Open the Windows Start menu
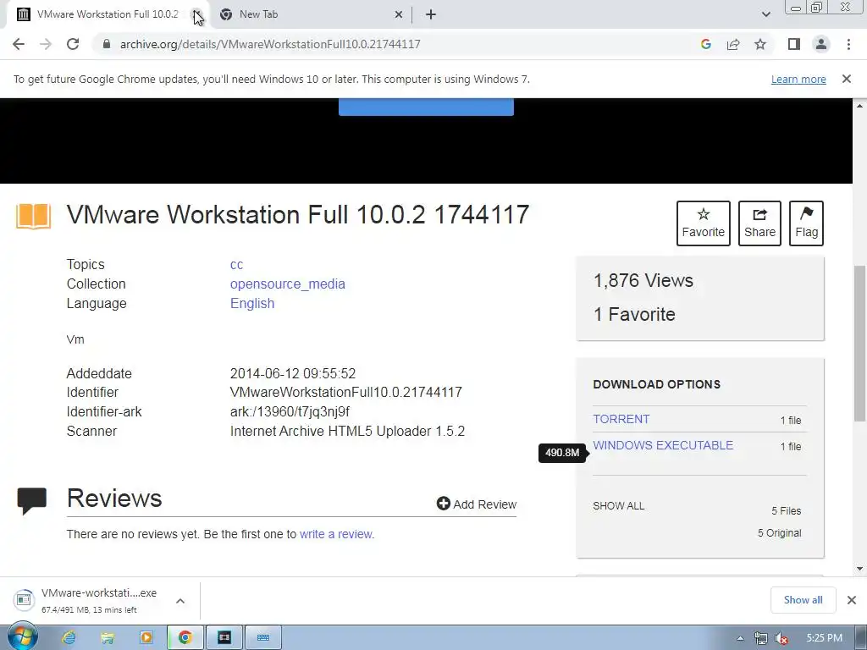This screenshot has width=867, height=650. (22, 636)
